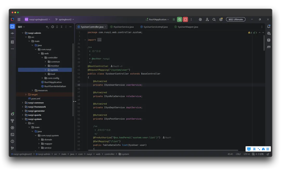The width and height of the screenshot is (281, 170).
Task: Click Search Everywhere magnifier icon
Action: (x=214, y=19)
